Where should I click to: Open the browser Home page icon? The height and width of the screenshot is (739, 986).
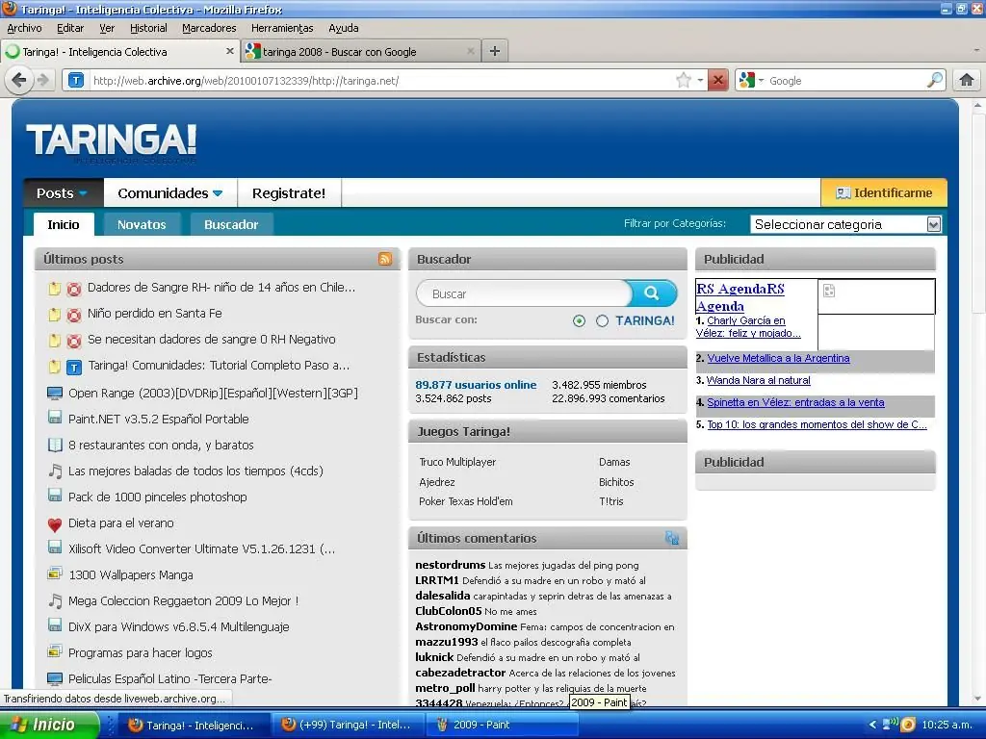click(x=967, y=80)
